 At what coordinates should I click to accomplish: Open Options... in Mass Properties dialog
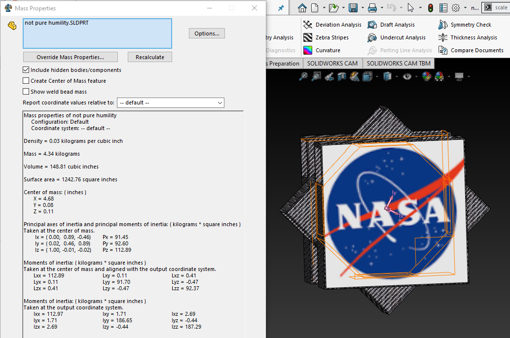click(x=207, y=34)
